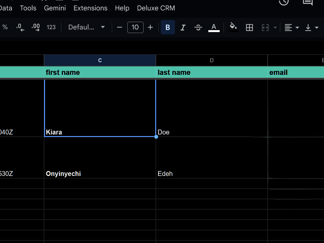Select the cell containing Kiara

(100, 108)
